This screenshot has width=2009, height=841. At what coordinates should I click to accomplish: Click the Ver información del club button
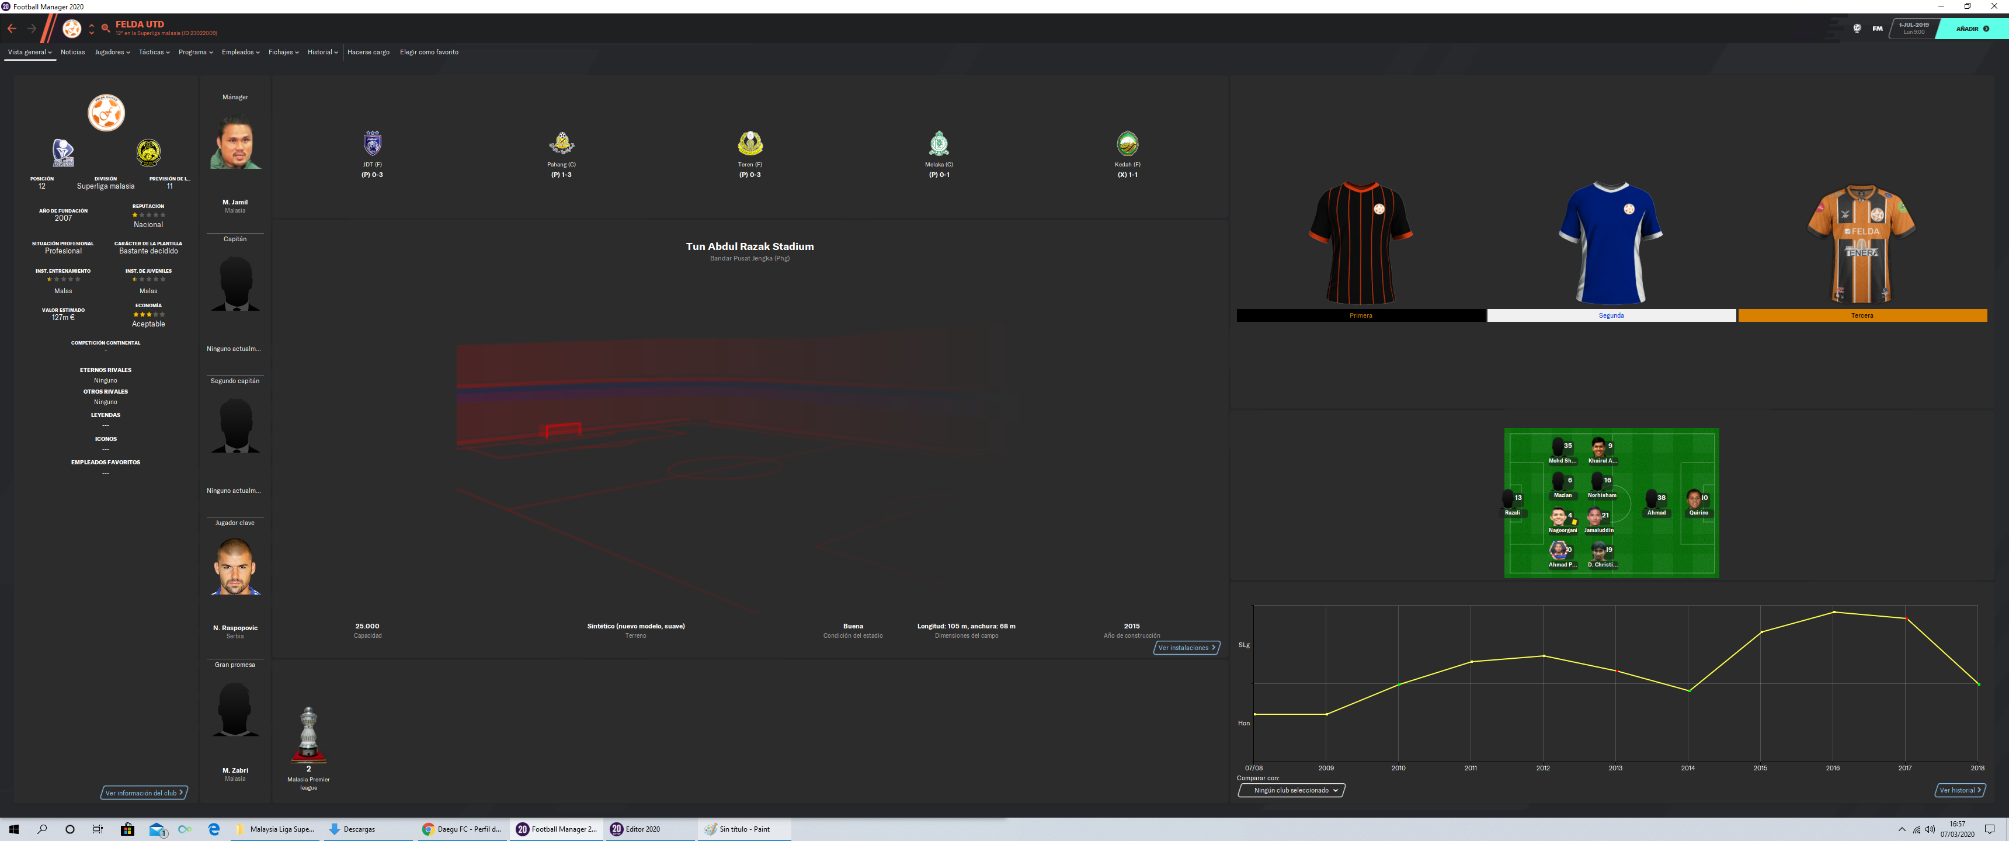(144, 793)
